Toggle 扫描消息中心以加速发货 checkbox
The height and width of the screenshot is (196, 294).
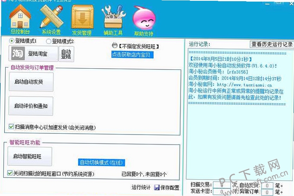[12, 127]
